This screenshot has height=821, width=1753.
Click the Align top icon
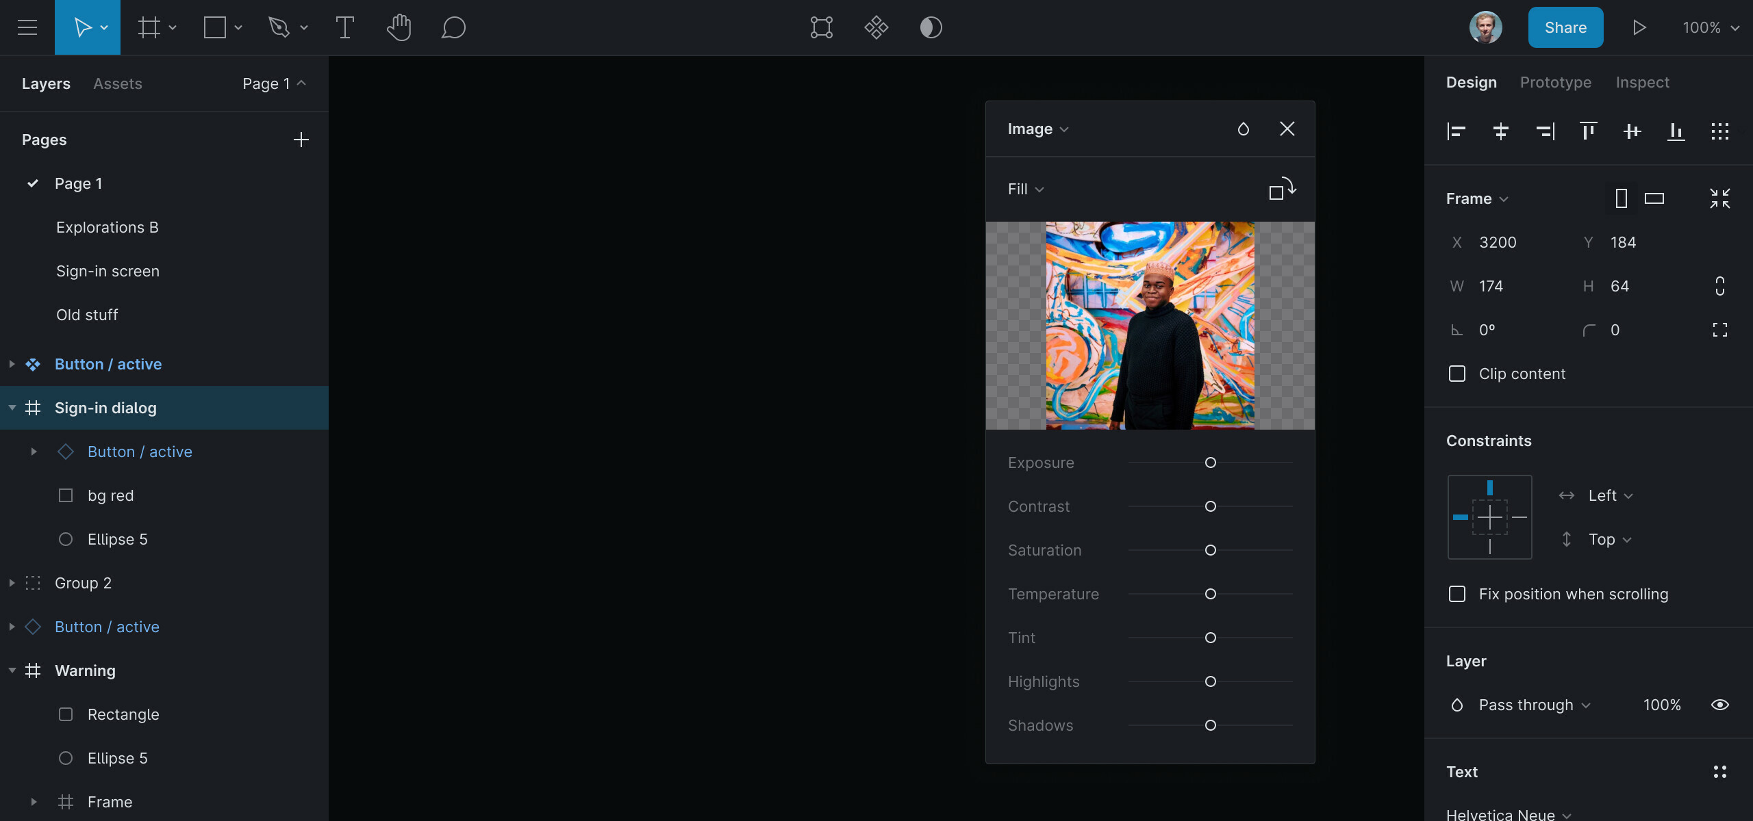1588,131
